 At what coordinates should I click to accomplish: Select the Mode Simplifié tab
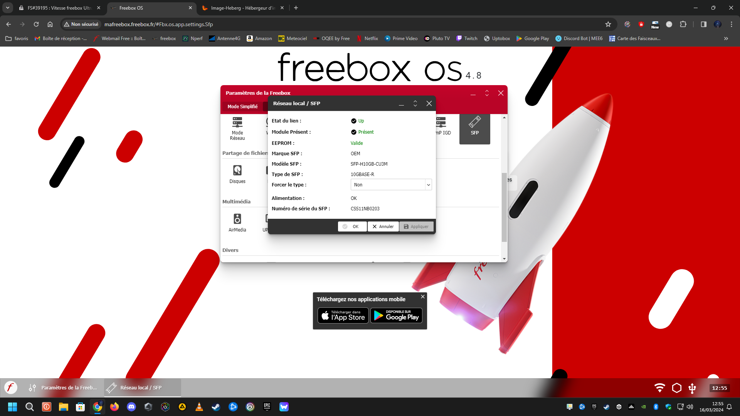click(242, 107)
